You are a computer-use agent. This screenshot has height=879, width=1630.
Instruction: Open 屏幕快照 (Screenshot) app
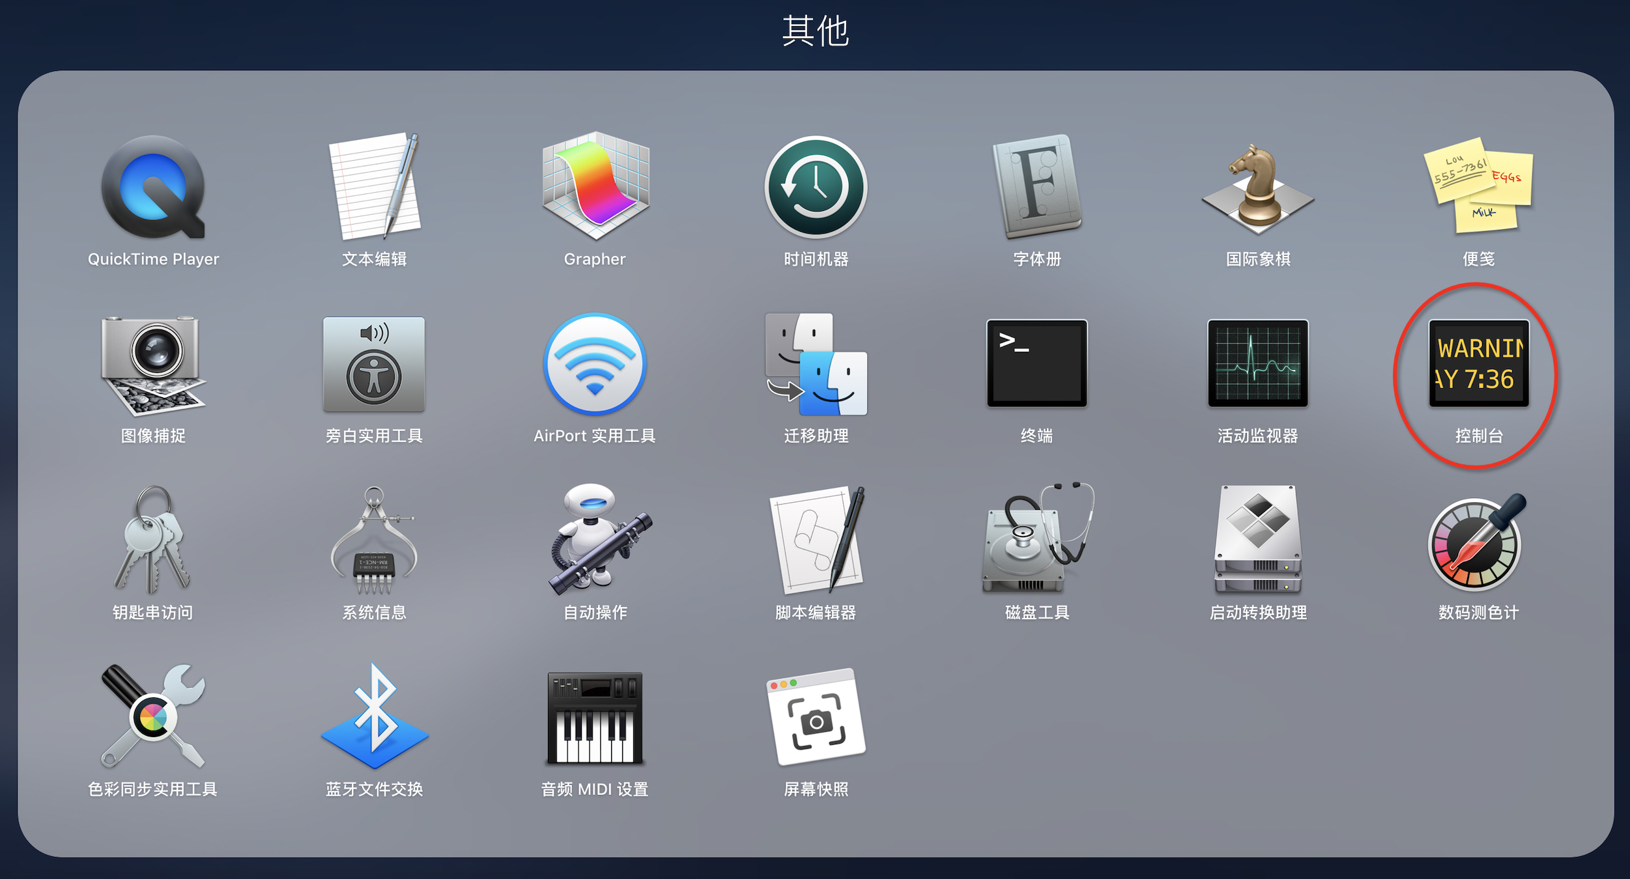(816, 718)
